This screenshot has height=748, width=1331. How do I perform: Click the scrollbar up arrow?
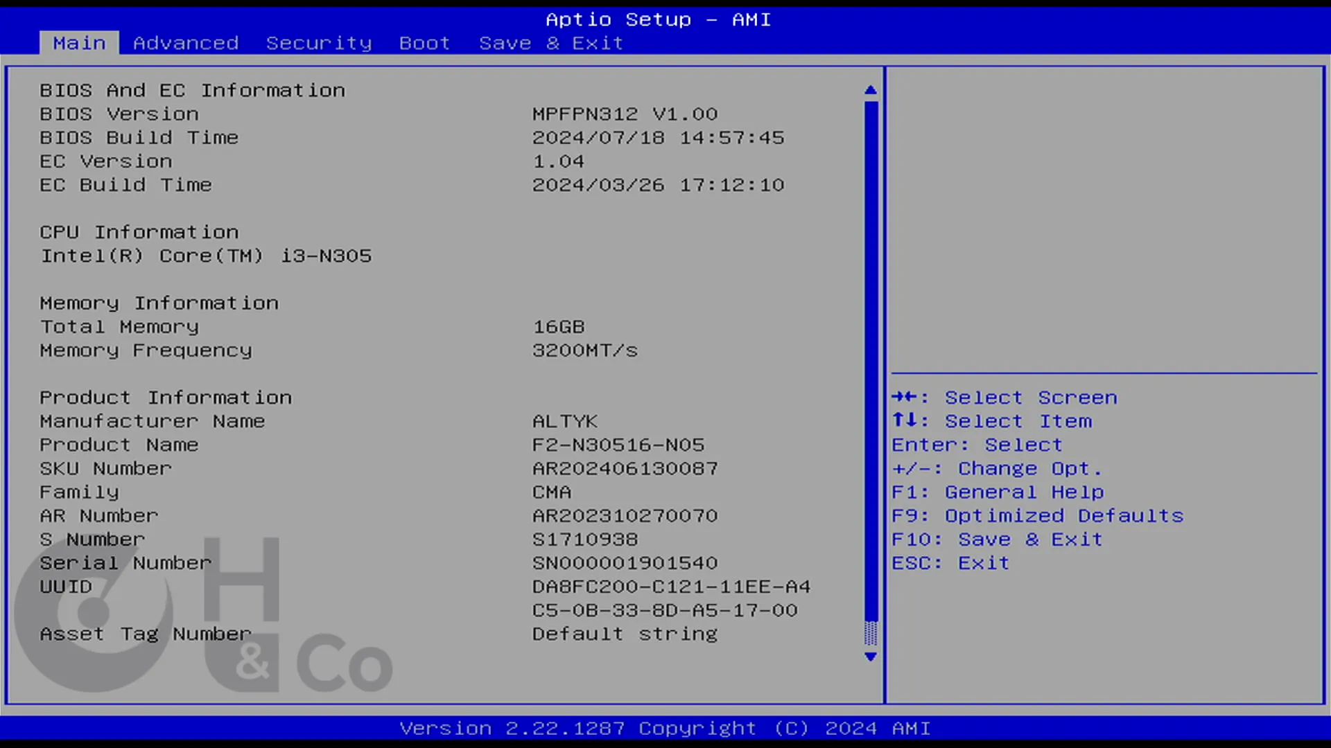[871, 90]
